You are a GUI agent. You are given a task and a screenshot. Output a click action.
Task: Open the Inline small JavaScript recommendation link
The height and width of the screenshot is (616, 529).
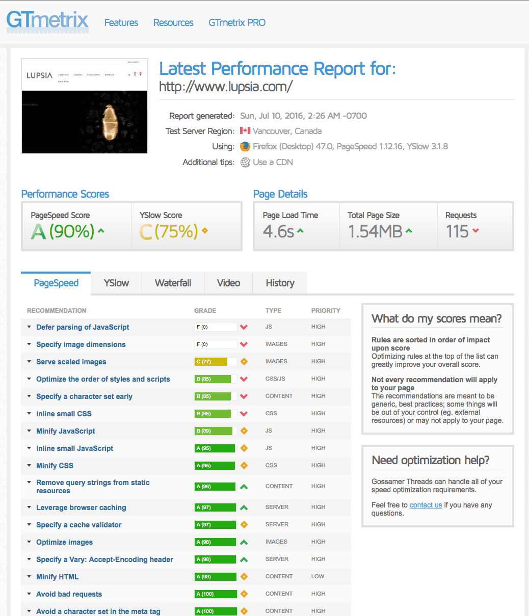pos(75,448)
